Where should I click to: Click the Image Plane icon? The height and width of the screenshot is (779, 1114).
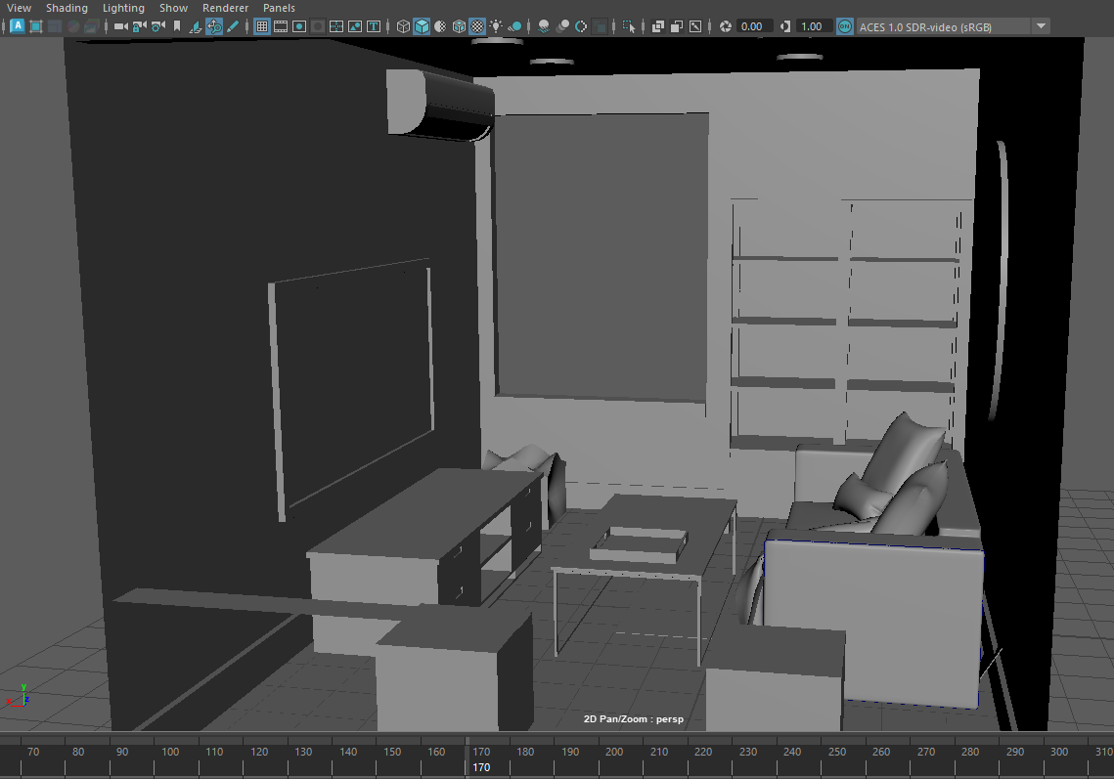tap(195, 26)
